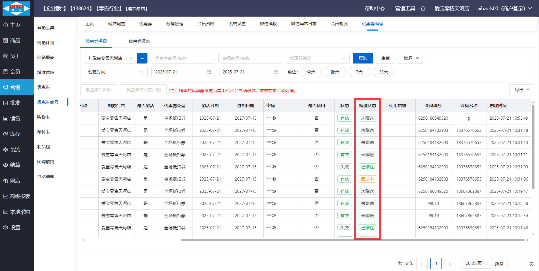539x271 pixels.
Task: Open the 商品 products sidebar item
Action: 15,41
